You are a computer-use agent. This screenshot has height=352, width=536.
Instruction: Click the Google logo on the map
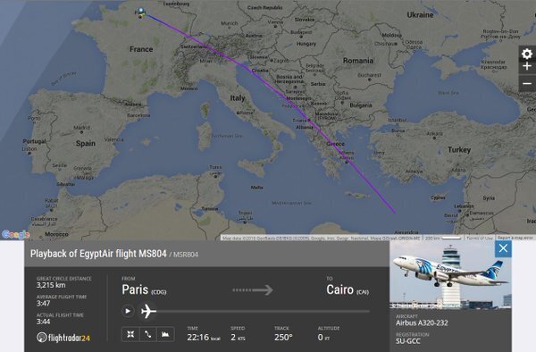point(15,234)
